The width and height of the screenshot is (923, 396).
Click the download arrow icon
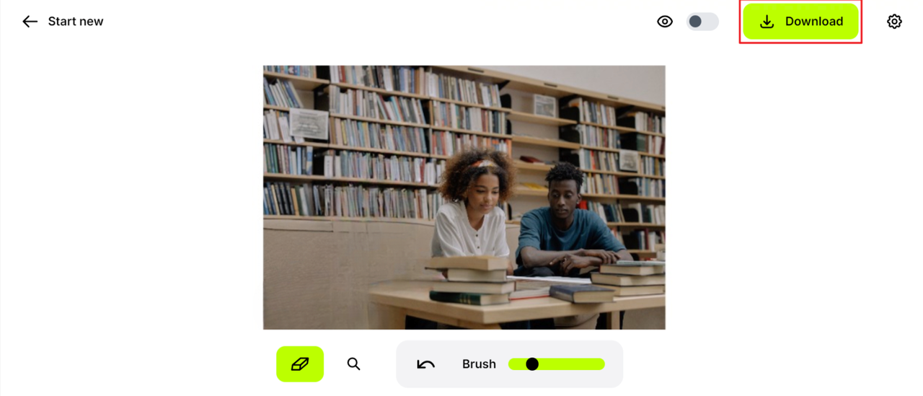(x=767, y=22)
